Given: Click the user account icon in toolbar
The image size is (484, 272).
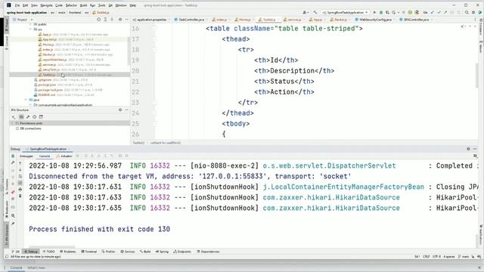Looking at the screenshot, I should click(305, 12).
